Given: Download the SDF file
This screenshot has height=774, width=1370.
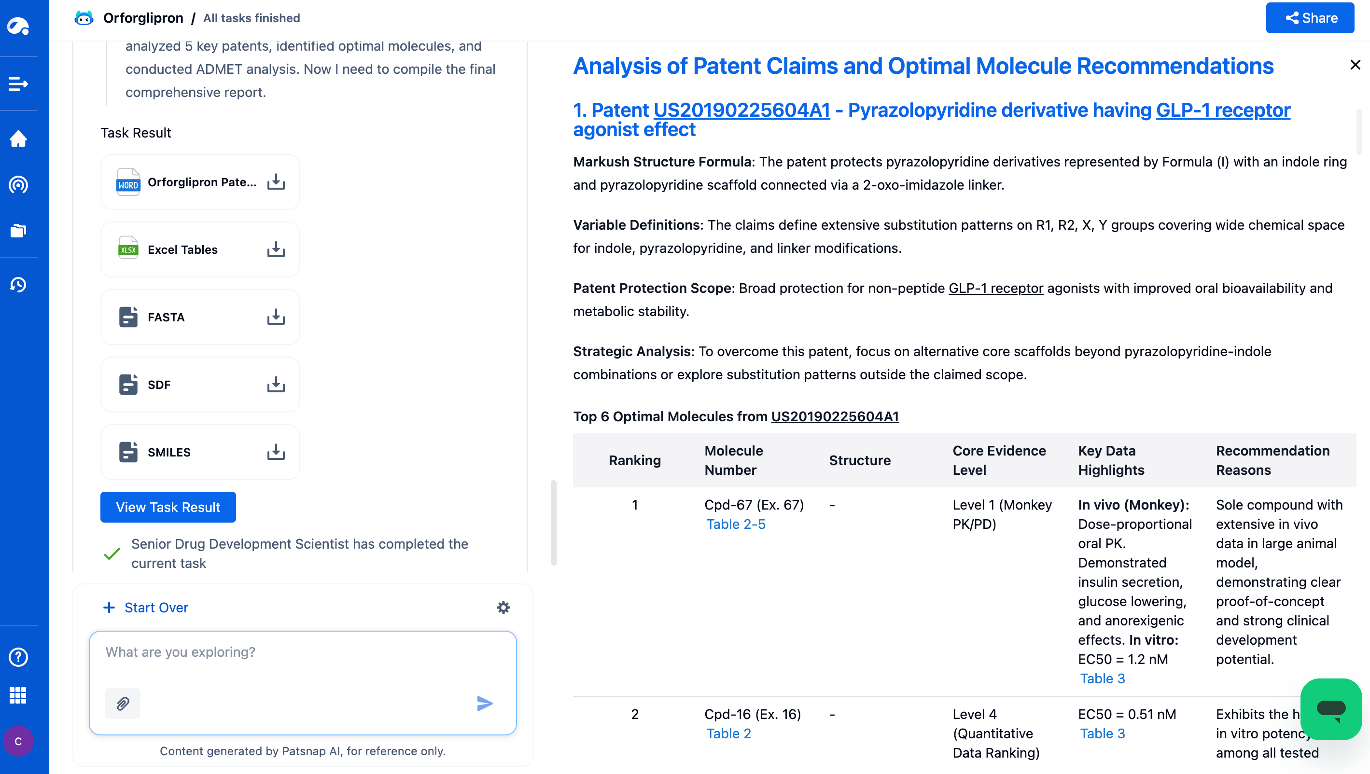Looking at the screenshot, I should click(276, 384).
